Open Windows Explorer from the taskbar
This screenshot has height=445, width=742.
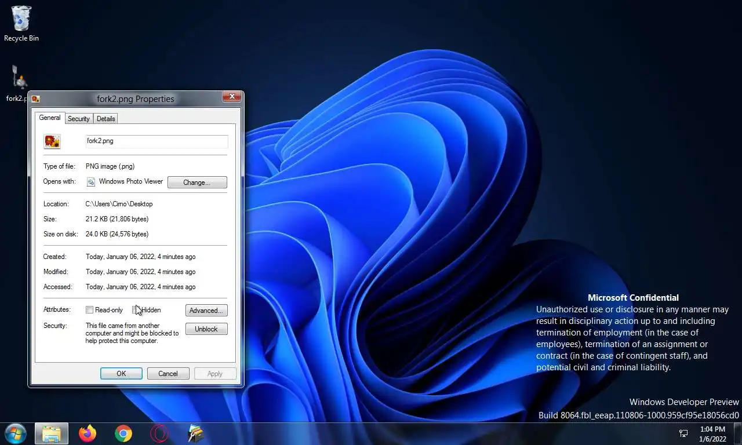click(x=52, y=433)
